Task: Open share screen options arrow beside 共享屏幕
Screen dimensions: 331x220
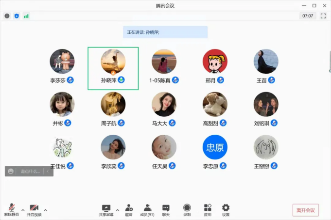Action: [x=117, y=210]
